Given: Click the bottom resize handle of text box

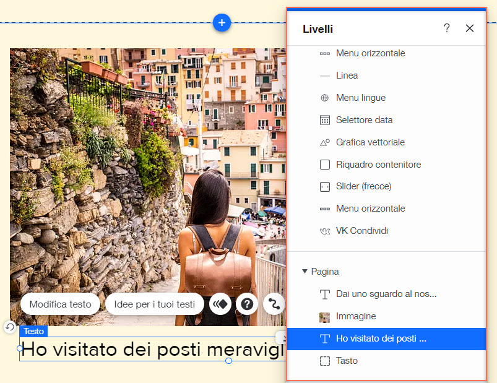Looking at the screenshot, I should (x=228, y=361).
